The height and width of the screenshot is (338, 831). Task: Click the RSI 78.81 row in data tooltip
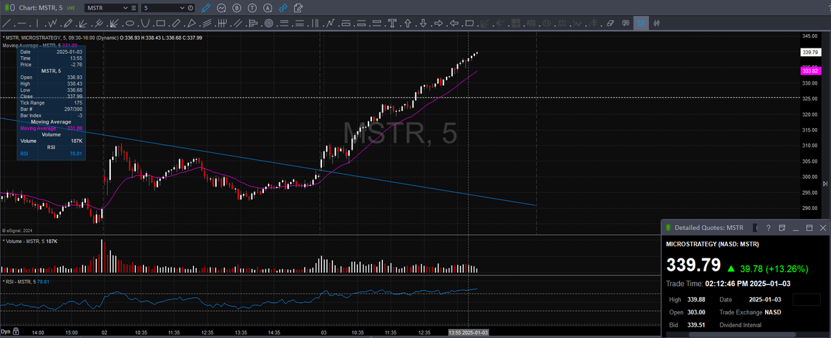[51, 154]
